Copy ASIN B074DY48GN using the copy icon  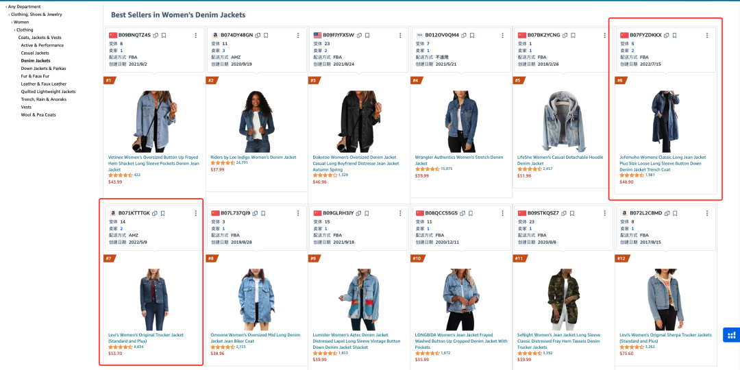point(258,35)
